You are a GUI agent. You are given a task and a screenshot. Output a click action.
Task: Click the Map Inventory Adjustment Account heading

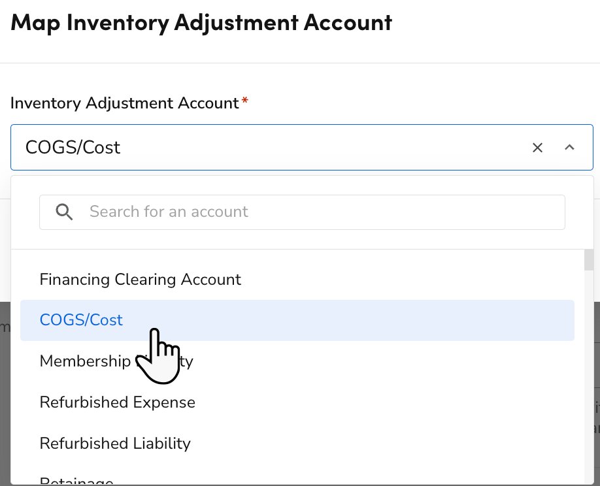pyautogui.click(x=201, y=22)
